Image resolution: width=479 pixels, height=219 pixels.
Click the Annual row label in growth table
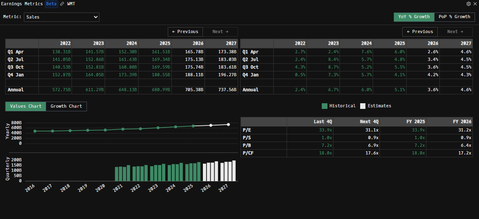click(251, 90)
